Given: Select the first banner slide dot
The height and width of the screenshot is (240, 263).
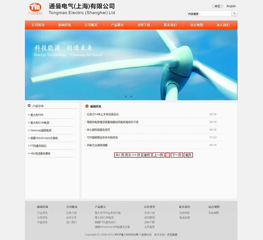Looking at the screenshot, I should coord(126,96).
